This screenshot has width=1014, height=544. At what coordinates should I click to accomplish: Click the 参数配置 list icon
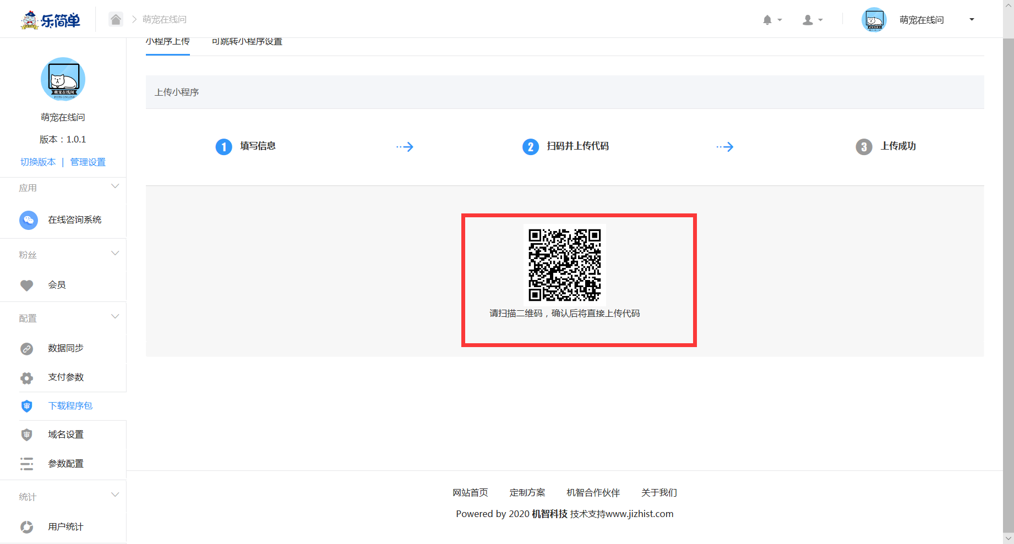point(26,464)
